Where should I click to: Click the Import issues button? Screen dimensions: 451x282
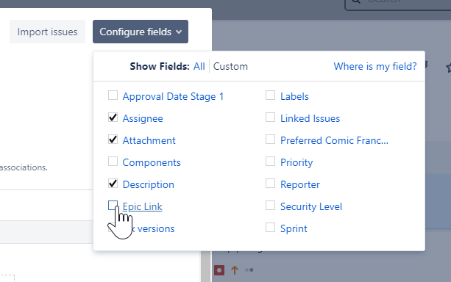48,32
